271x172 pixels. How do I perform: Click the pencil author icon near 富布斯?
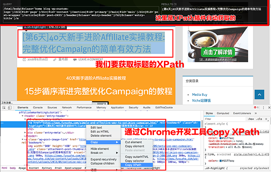(x=55, y=59)
